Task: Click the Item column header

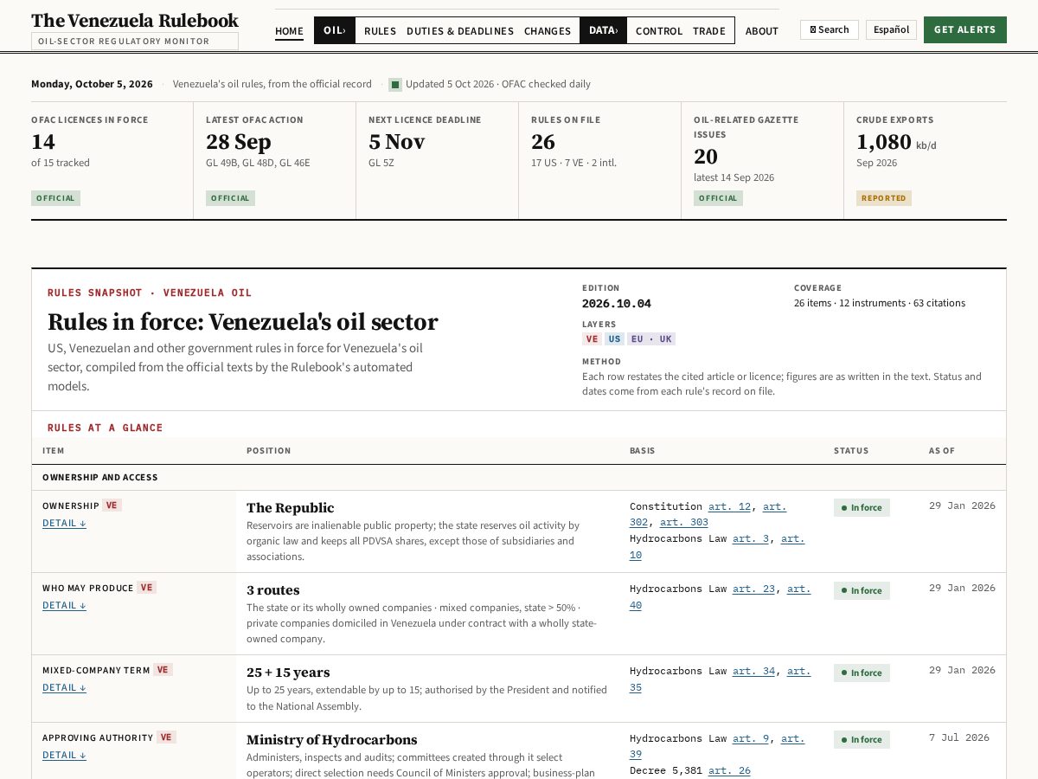Action: 54,451
